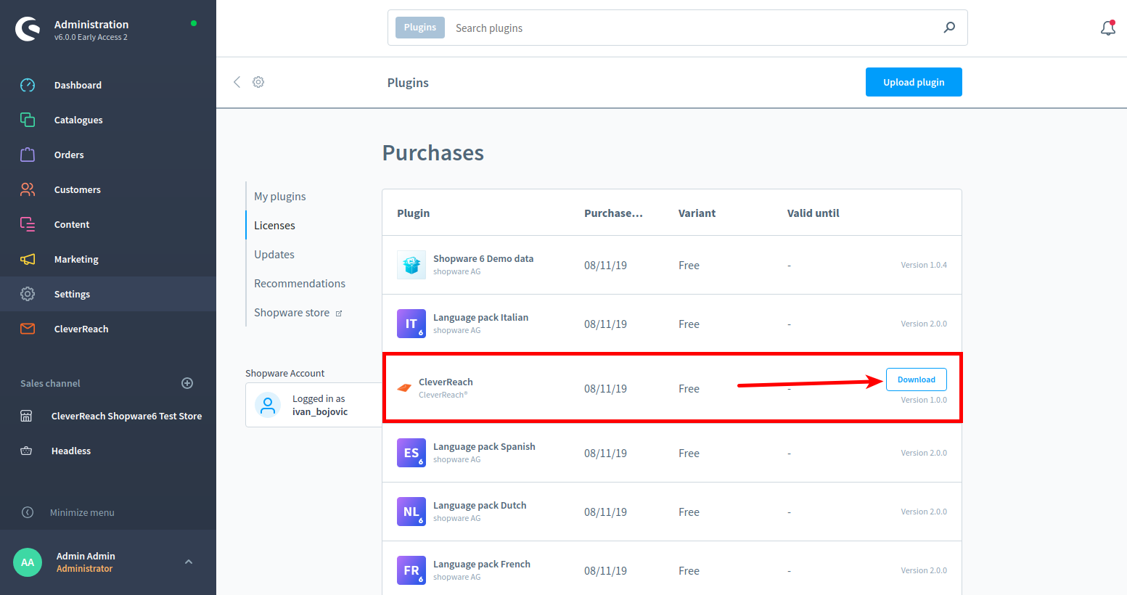Open Dashboard menu item

78,85
